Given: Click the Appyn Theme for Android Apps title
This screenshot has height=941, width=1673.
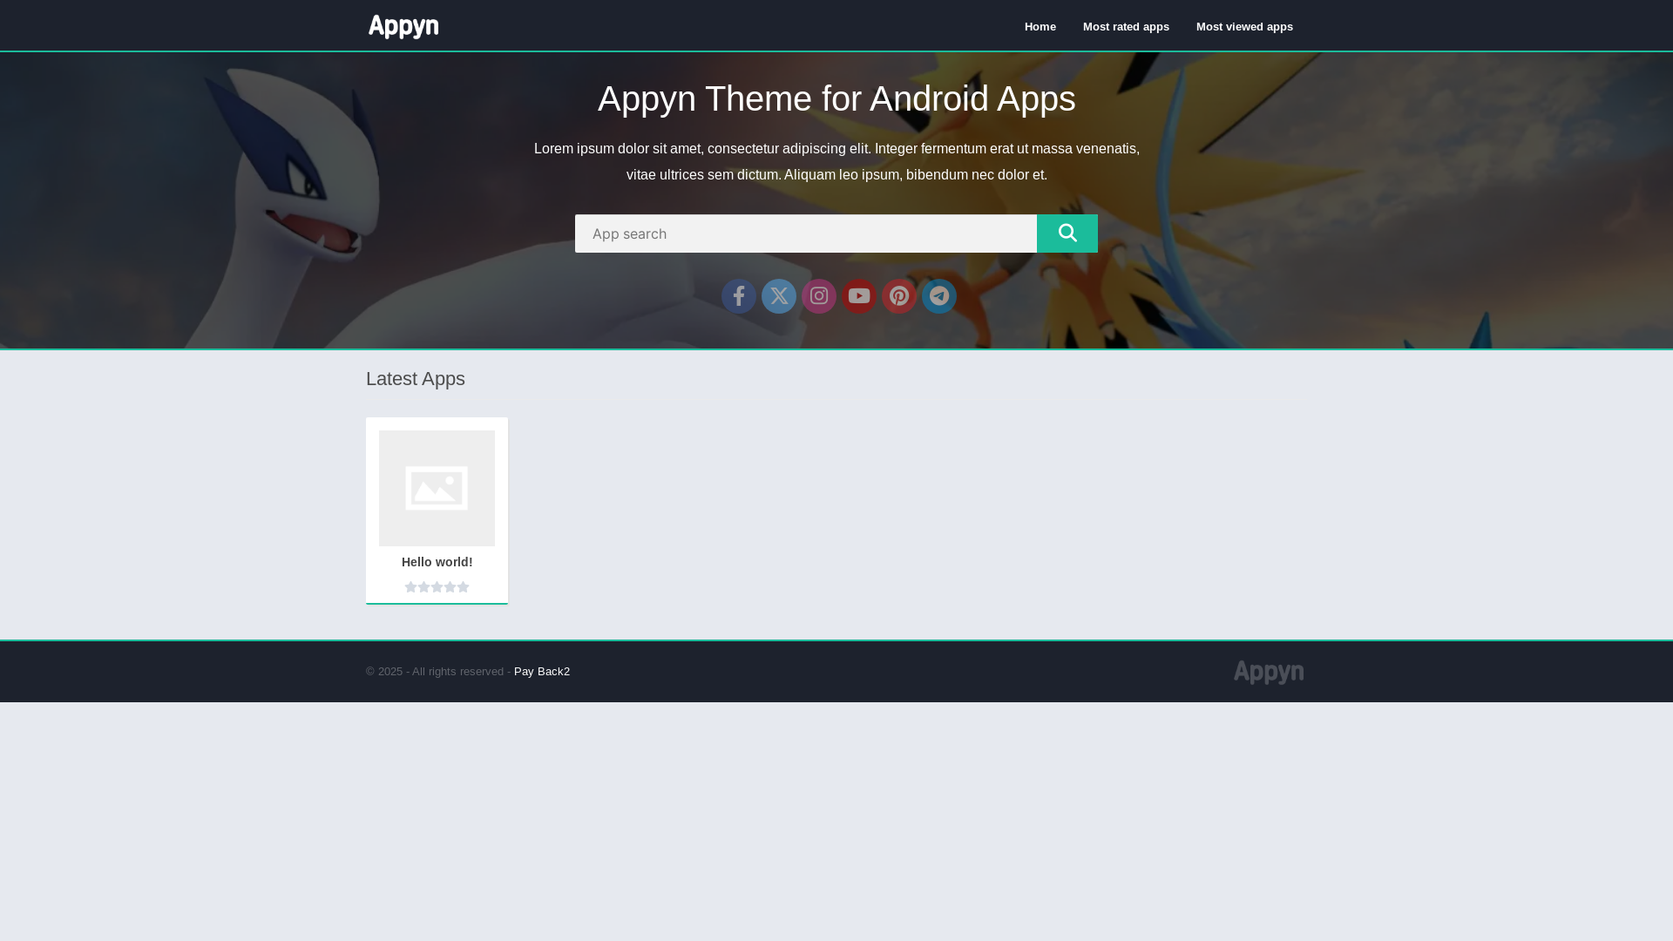Looking at the screenshot, I should (836, 98).
